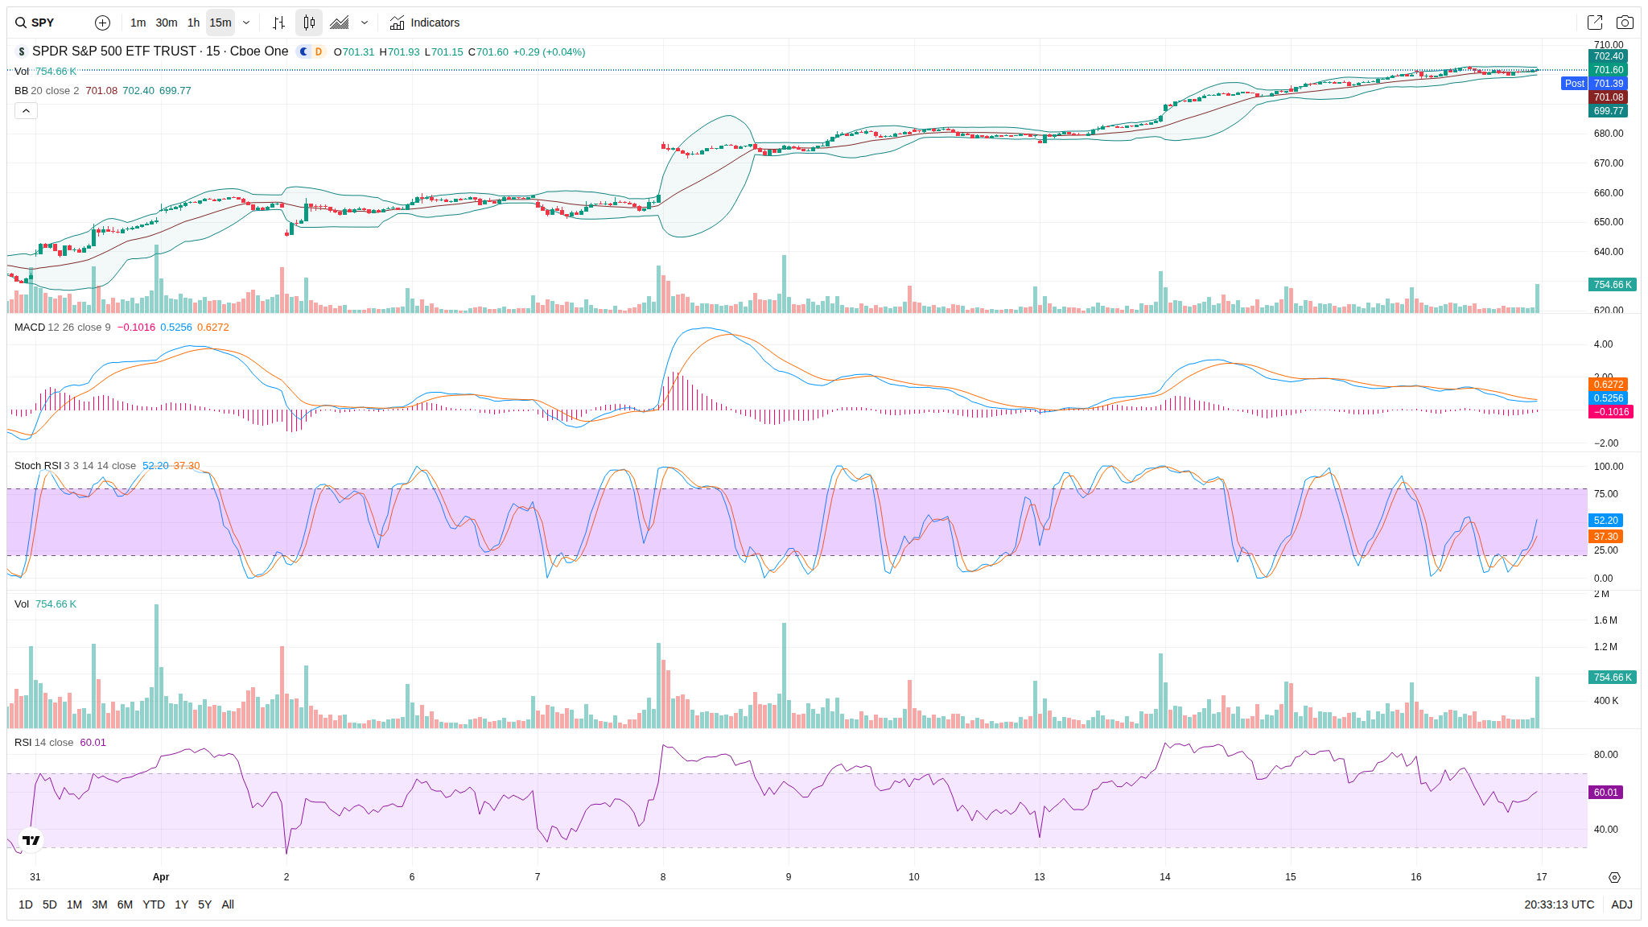Select the Area chart style icon
1648x927 pixels.
(340, 23)
